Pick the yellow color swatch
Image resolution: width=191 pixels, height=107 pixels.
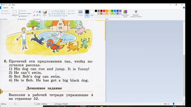click(110, 11)
